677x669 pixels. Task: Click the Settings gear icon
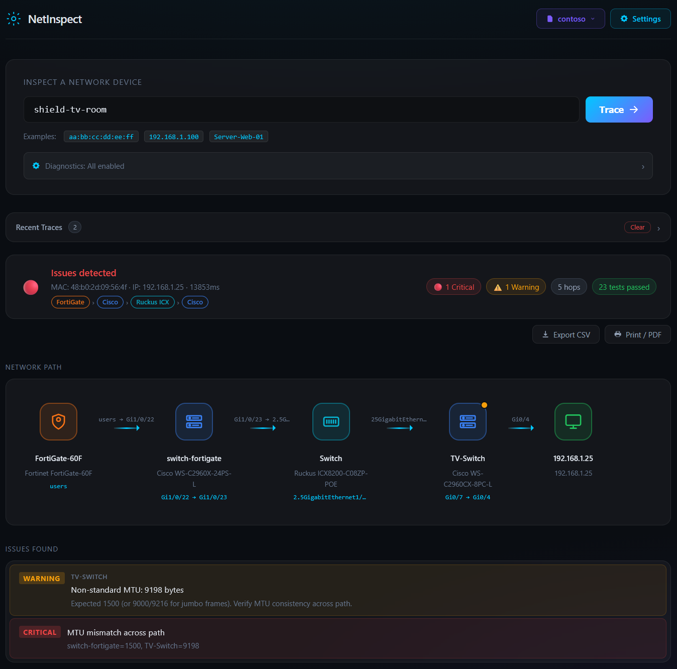624,19
